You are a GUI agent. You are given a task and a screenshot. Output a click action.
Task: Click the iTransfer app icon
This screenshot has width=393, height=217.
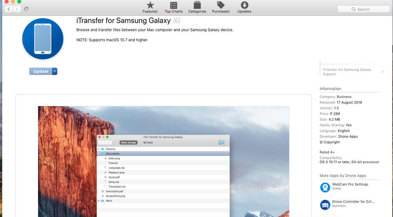[x=43, y=39]
